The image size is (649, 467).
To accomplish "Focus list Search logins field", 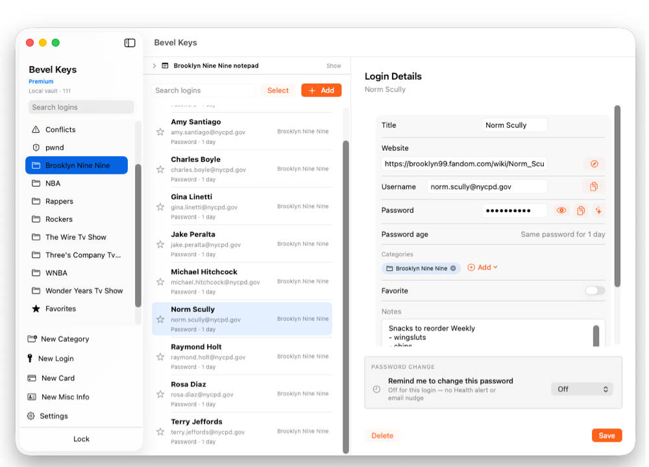I will click(x=203, y=91).
